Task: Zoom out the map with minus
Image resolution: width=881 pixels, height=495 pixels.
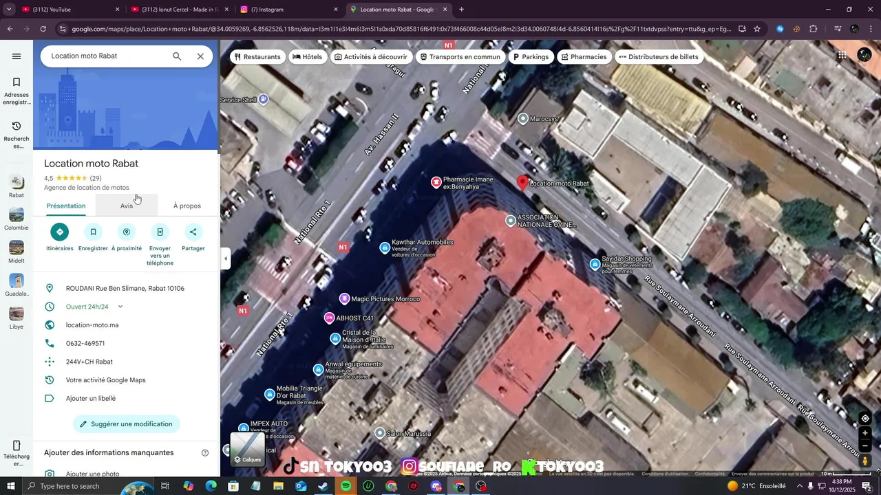Action: (865, 446)
